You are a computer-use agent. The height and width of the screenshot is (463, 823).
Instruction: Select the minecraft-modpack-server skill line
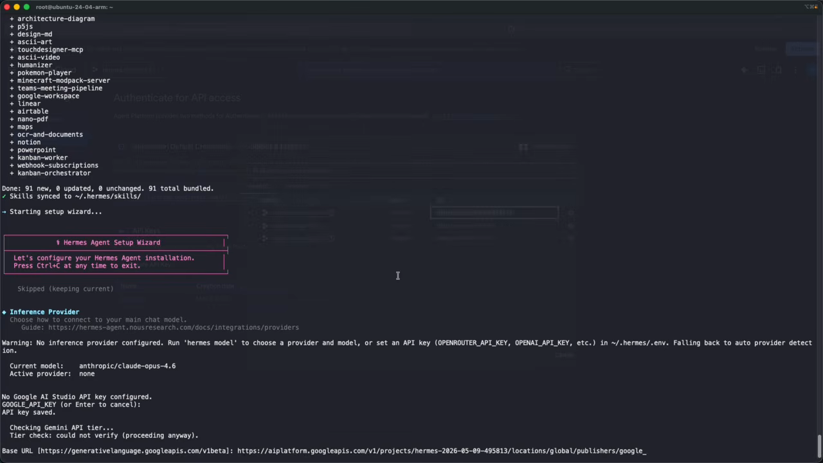[60, 80]
